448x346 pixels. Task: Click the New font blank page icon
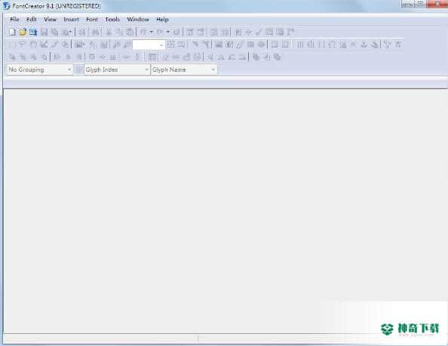(12, 32)
